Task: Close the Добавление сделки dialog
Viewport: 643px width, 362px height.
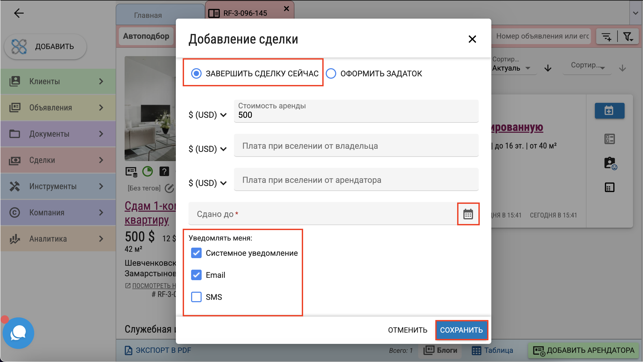Action: (472, 39)
